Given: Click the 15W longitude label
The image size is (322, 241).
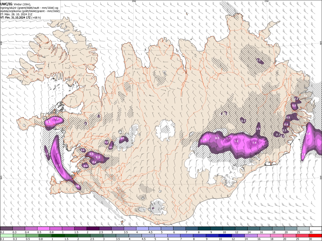Looking at the screenshot, I should tap(266, 1).
